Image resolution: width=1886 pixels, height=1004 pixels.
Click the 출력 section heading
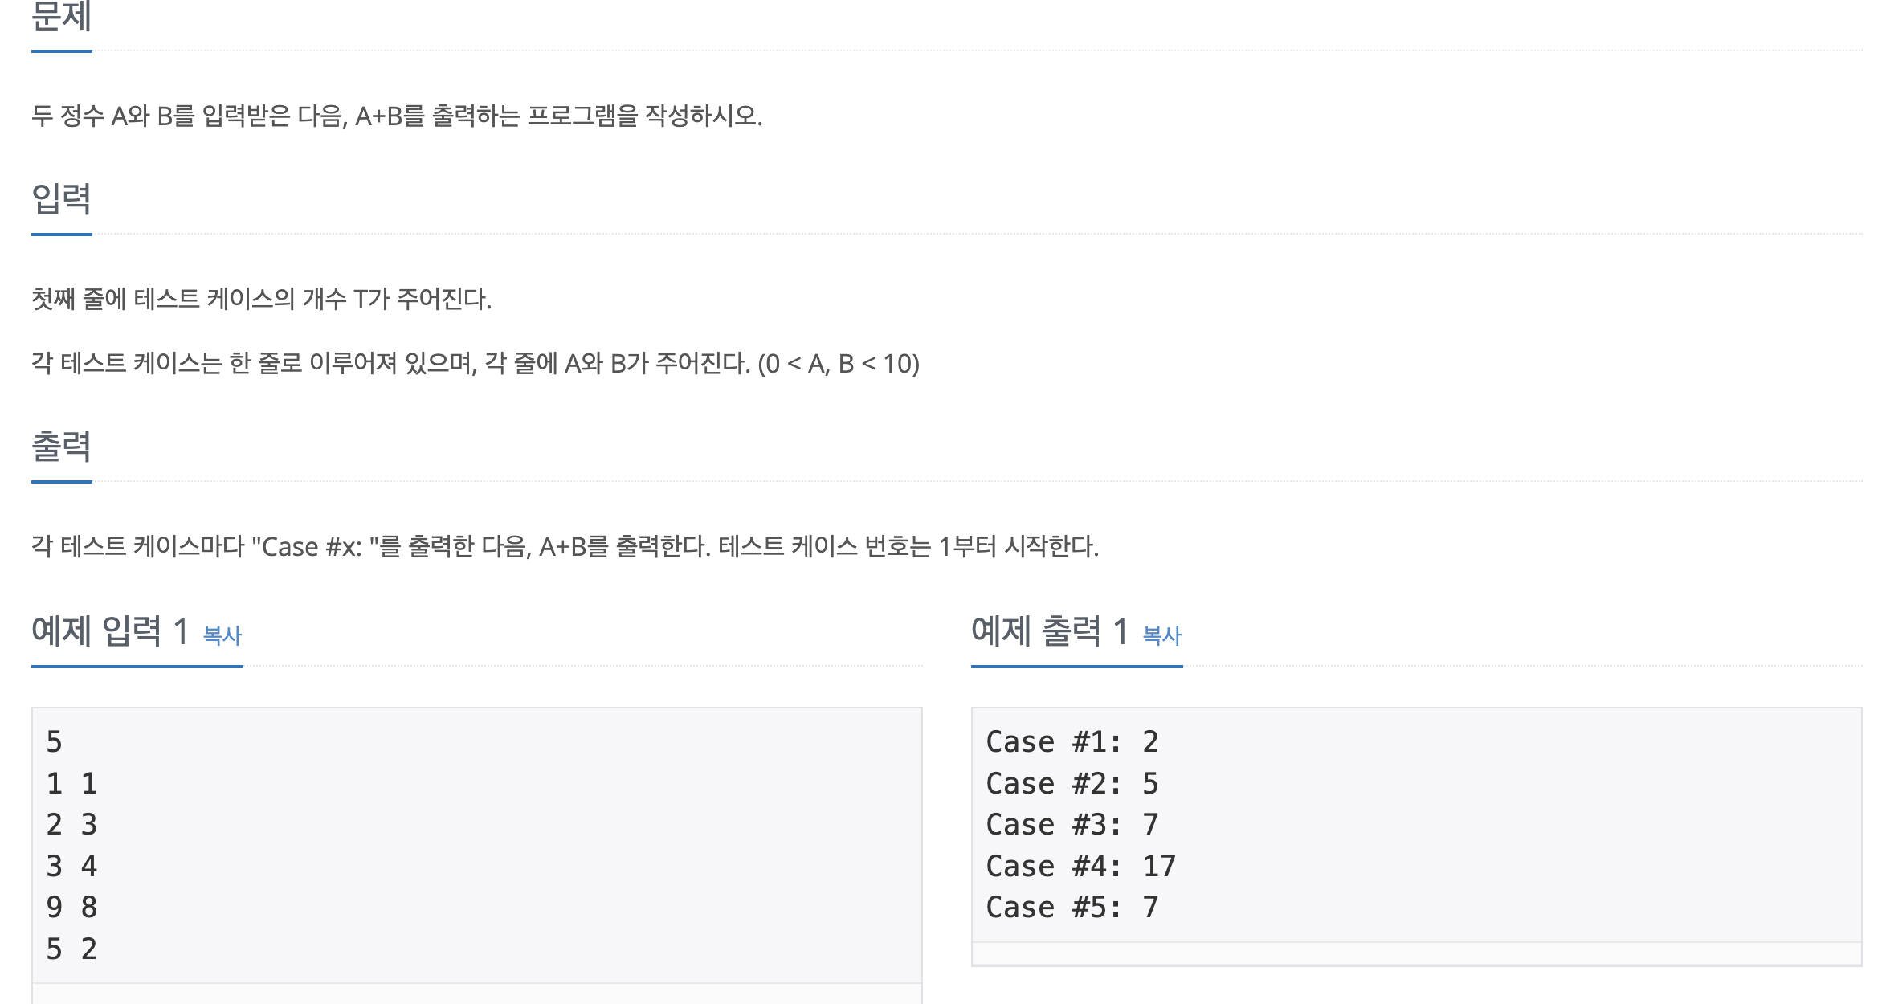(x=61, y=446)
